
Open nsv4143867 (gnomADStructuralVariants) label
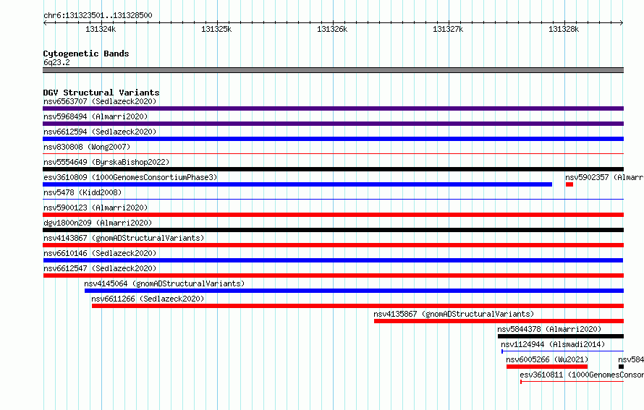coord(124,238)
